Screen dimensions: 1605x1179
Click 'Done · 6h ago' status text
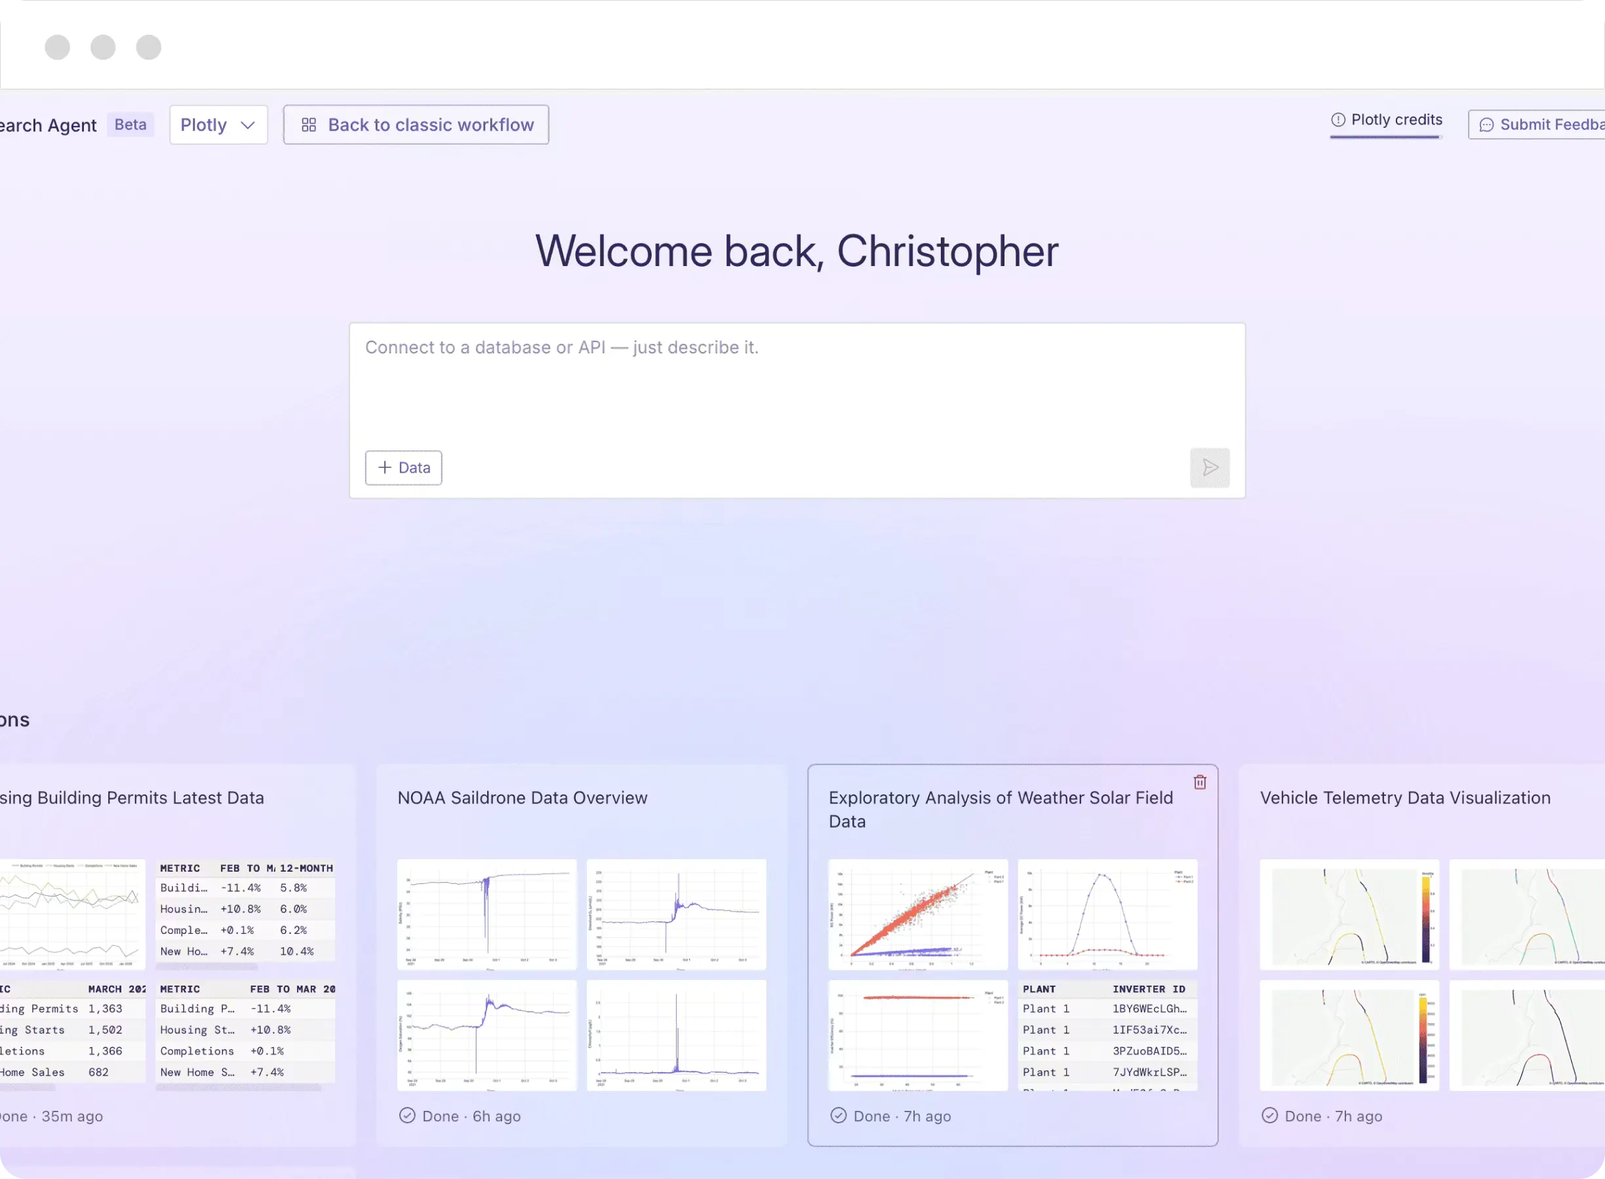(471, 1116)
